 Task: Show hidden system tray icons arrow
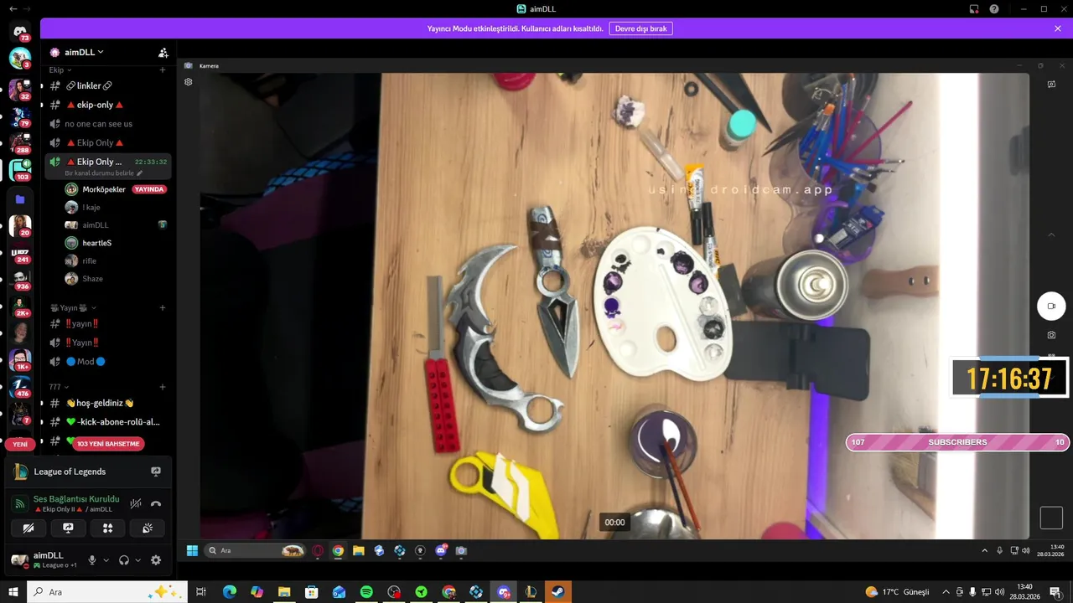946,592
